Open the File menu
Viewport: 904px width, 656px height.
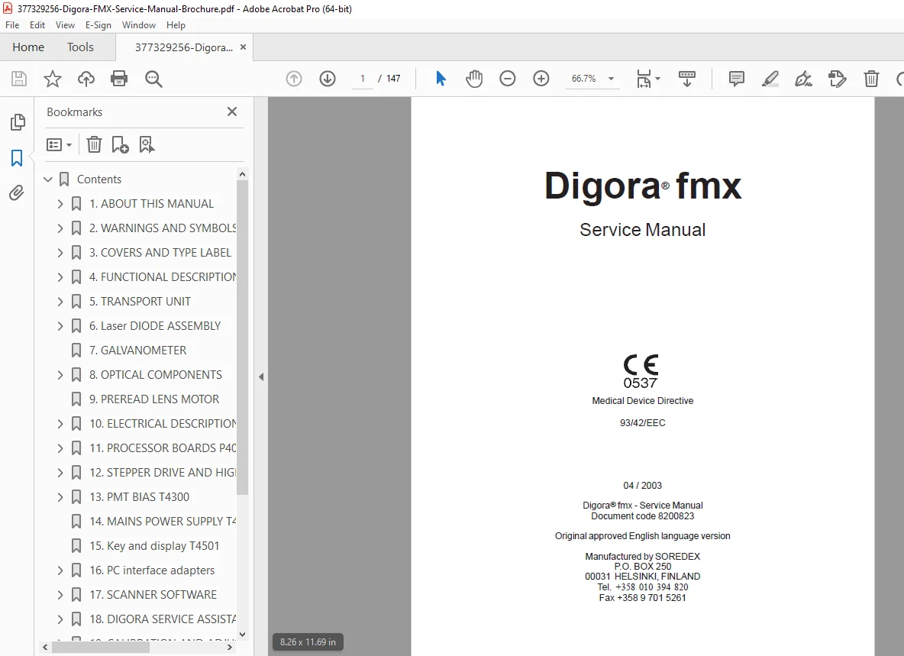[12, 24]
